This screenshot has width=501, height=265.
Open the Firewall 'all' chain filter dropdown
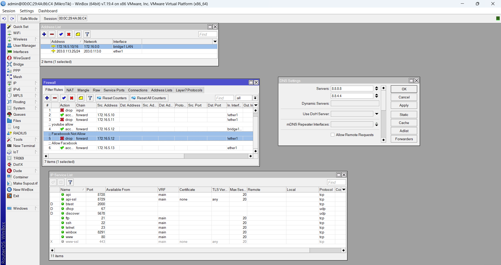pos(255,98)
